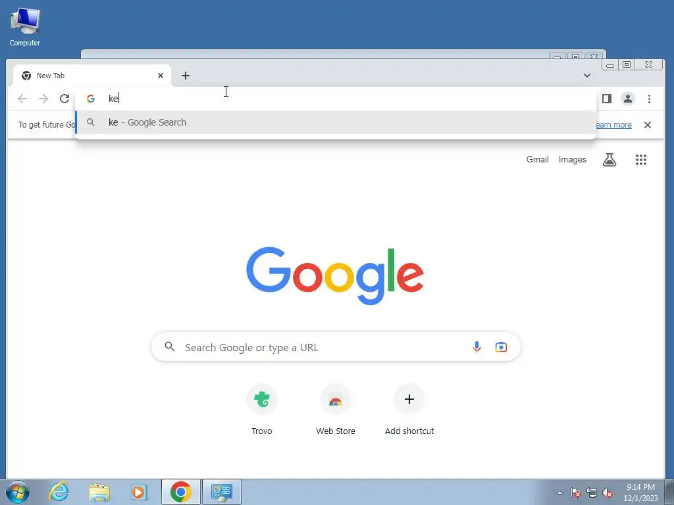674x505 pixels.
Task: Click the Add shortcut button
Action: click(x=409, y=410)
